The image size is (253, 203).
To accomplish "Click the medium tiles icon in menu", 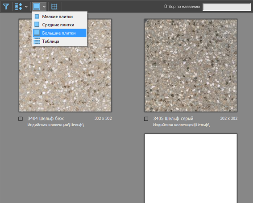I will (37, 25).
